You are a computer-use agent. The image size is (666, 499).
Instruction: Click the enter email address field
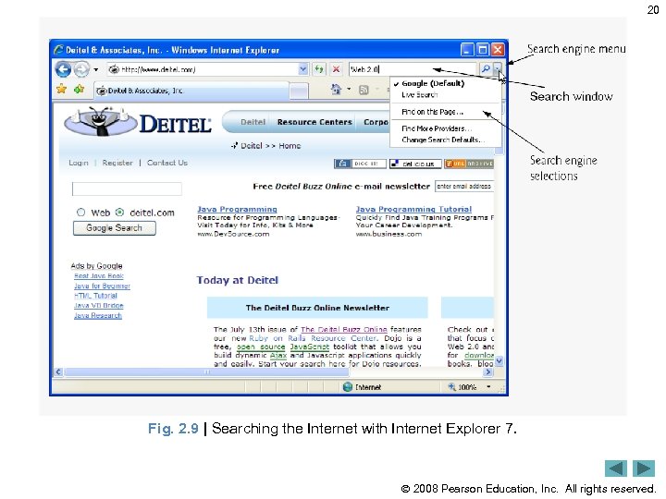point(463,187)
